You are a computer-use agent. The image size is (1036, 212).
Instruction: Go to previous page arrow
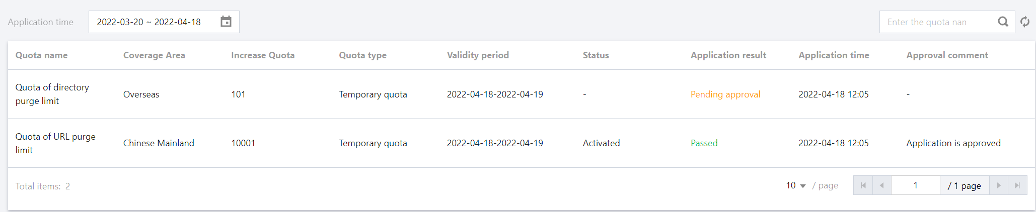(x=881, y=185)
